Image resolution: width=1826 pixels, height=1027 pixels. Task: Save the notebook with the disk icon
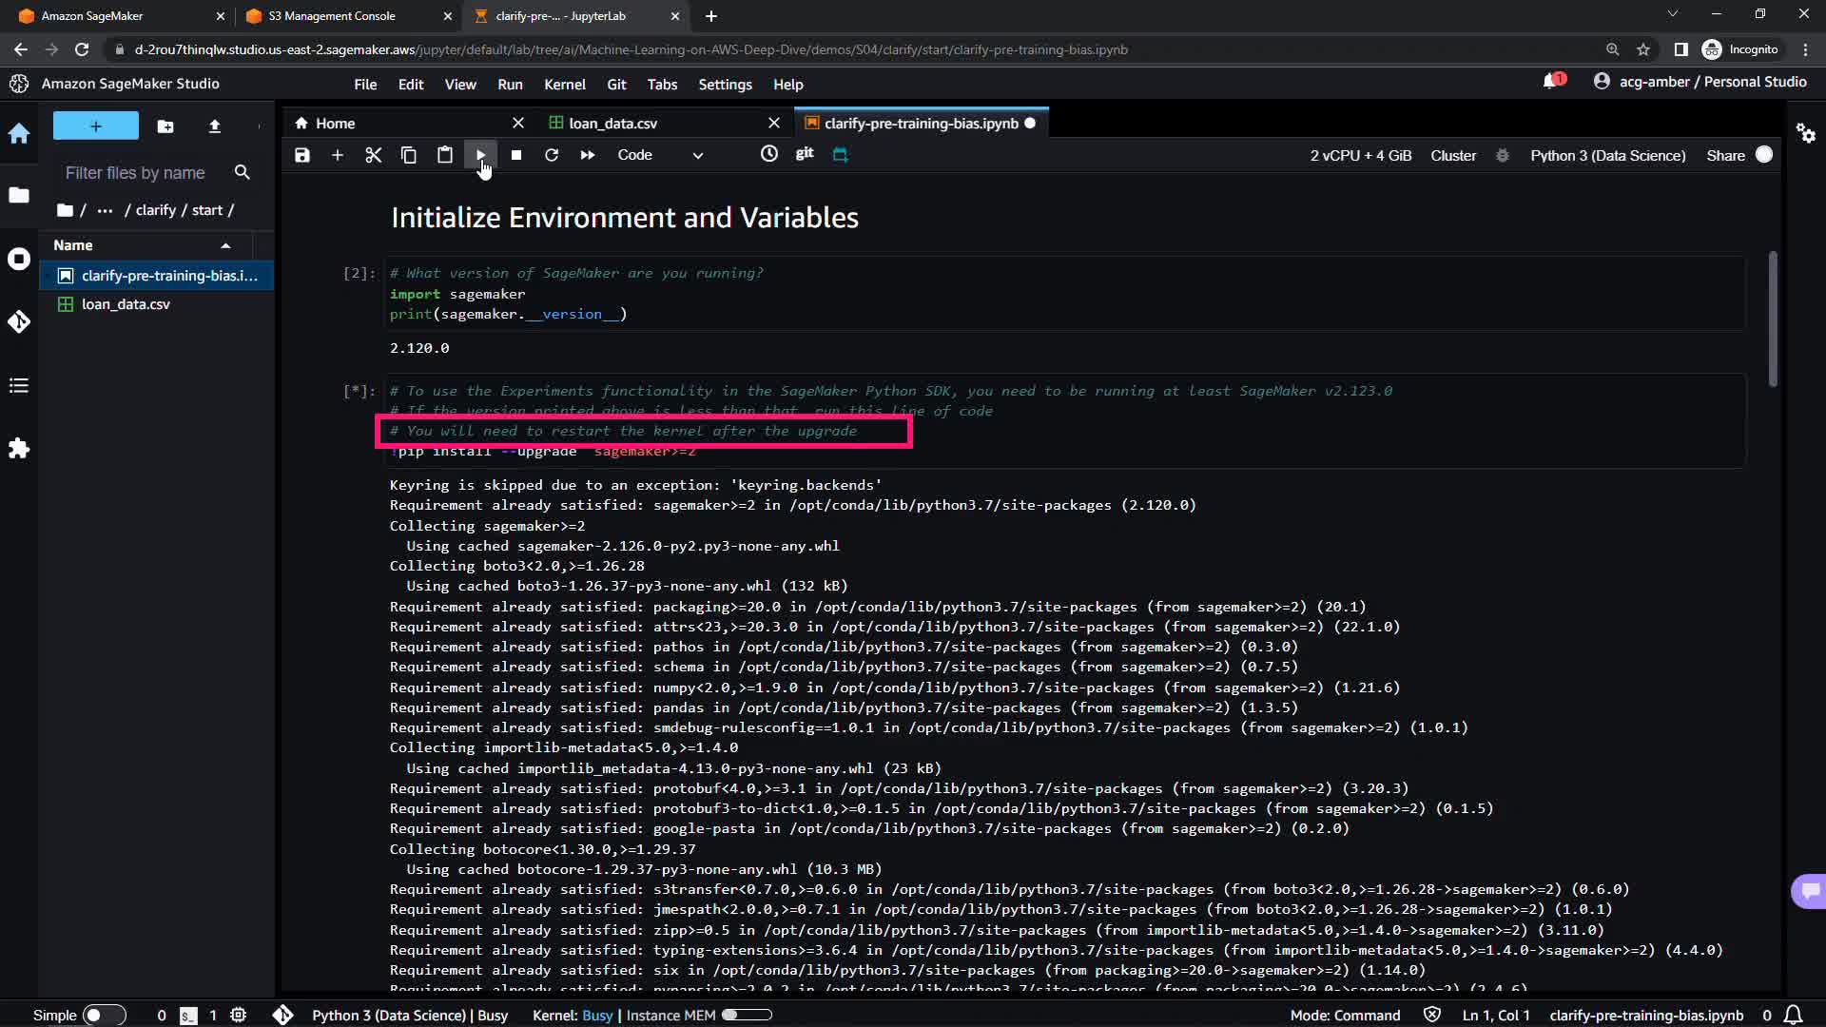[x=301, y=155]
